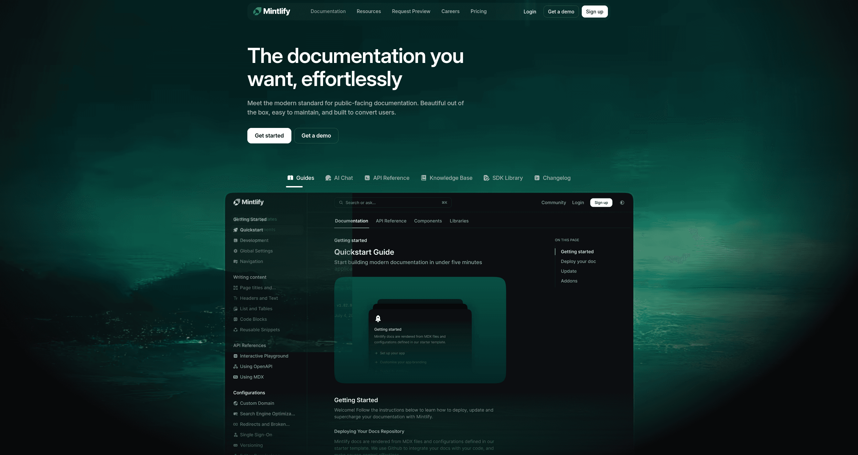Toggle the dark/light mode button
The image size is (858, 455).
coord(621,202)
